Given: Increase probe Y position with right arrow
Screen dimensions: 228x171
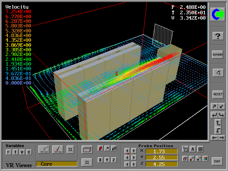Looking at the screenshot, I should [x=134, y=157].
